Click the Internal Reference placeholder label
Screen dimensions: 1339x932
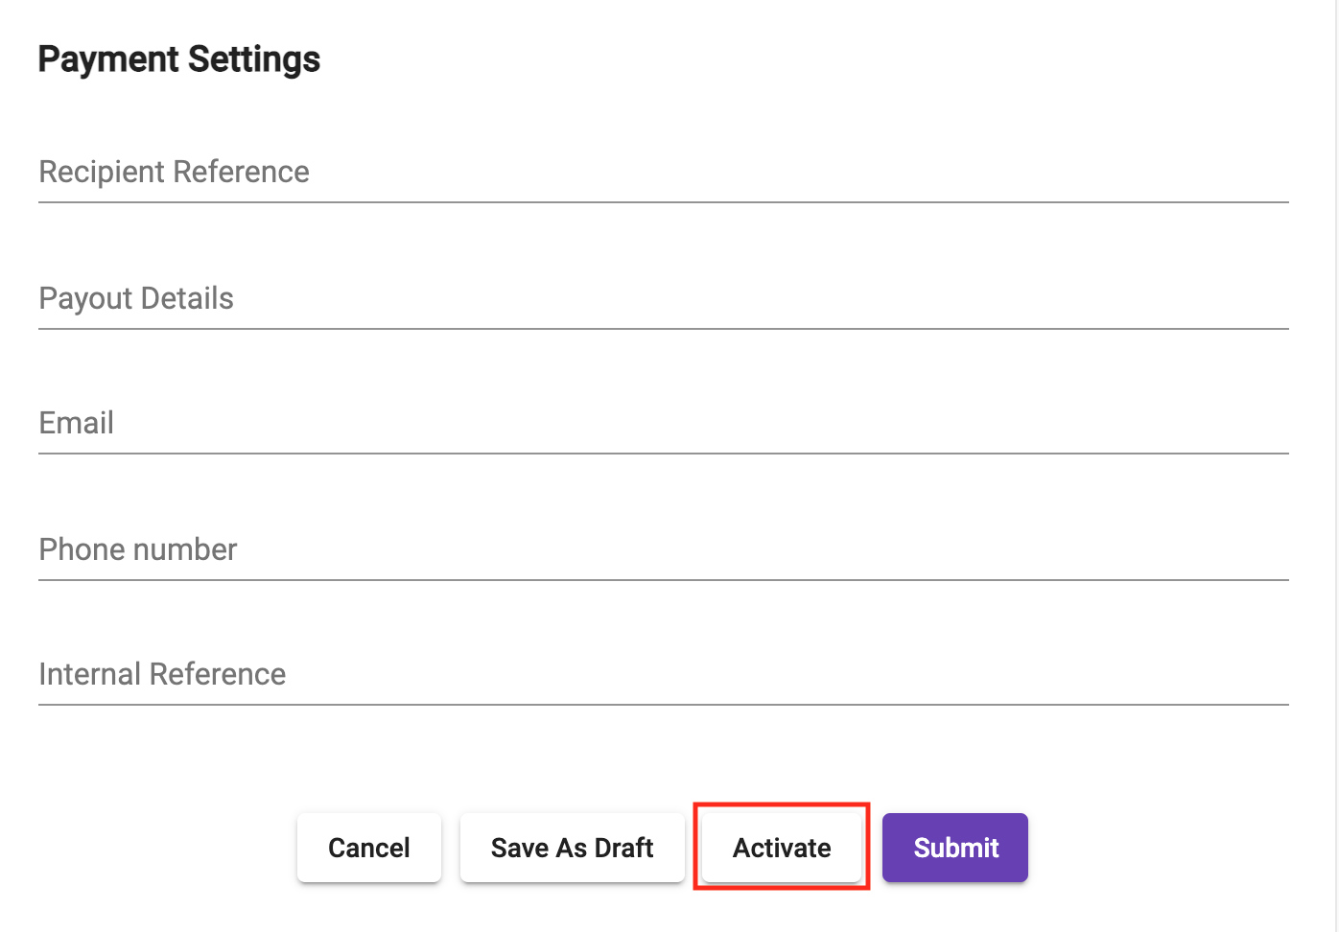click(x=162, y=675)
